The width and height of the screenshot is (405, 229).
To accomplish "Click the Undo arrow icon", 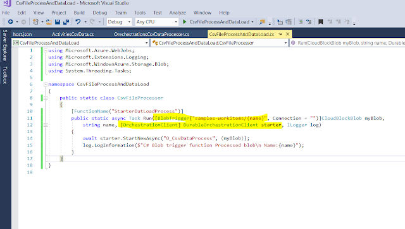I will pos(78,22).
